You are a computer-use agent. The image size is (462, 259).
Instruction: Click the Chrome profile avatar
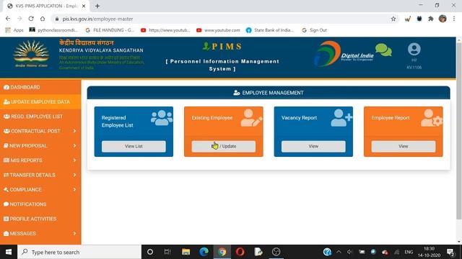pyautogui.click(x=443, y=19)
